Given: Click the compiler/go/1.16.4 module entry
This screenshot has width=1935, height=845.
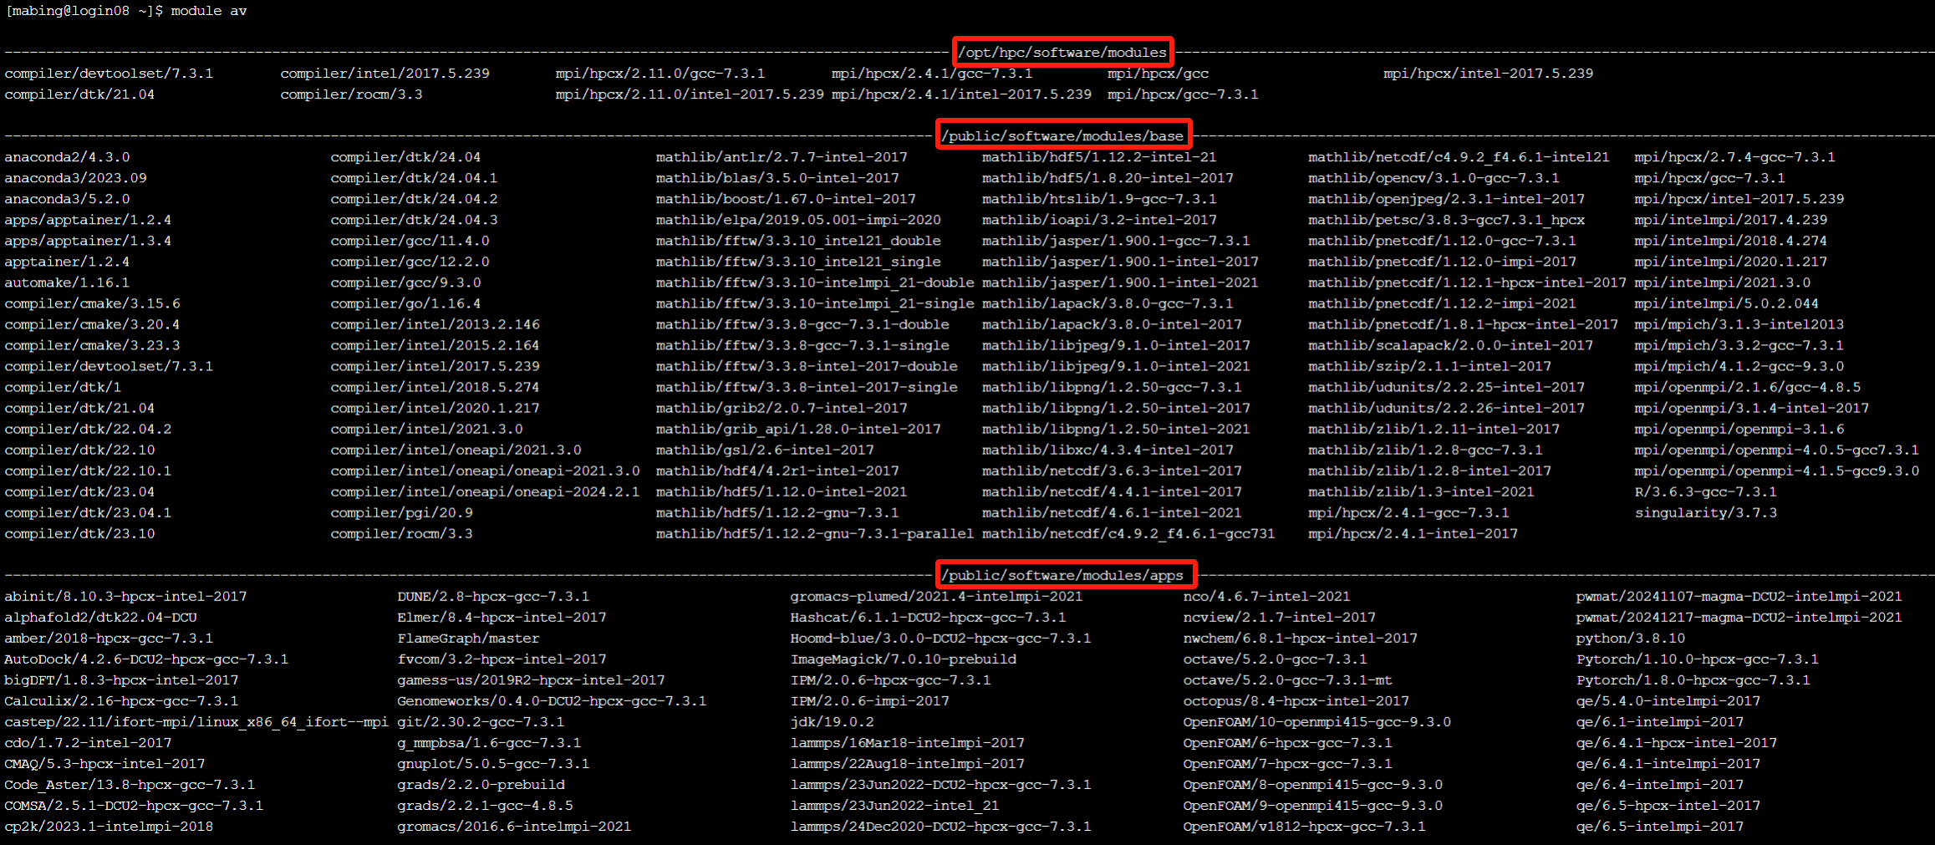Looking at the screenshot, I should pos(405,303).
